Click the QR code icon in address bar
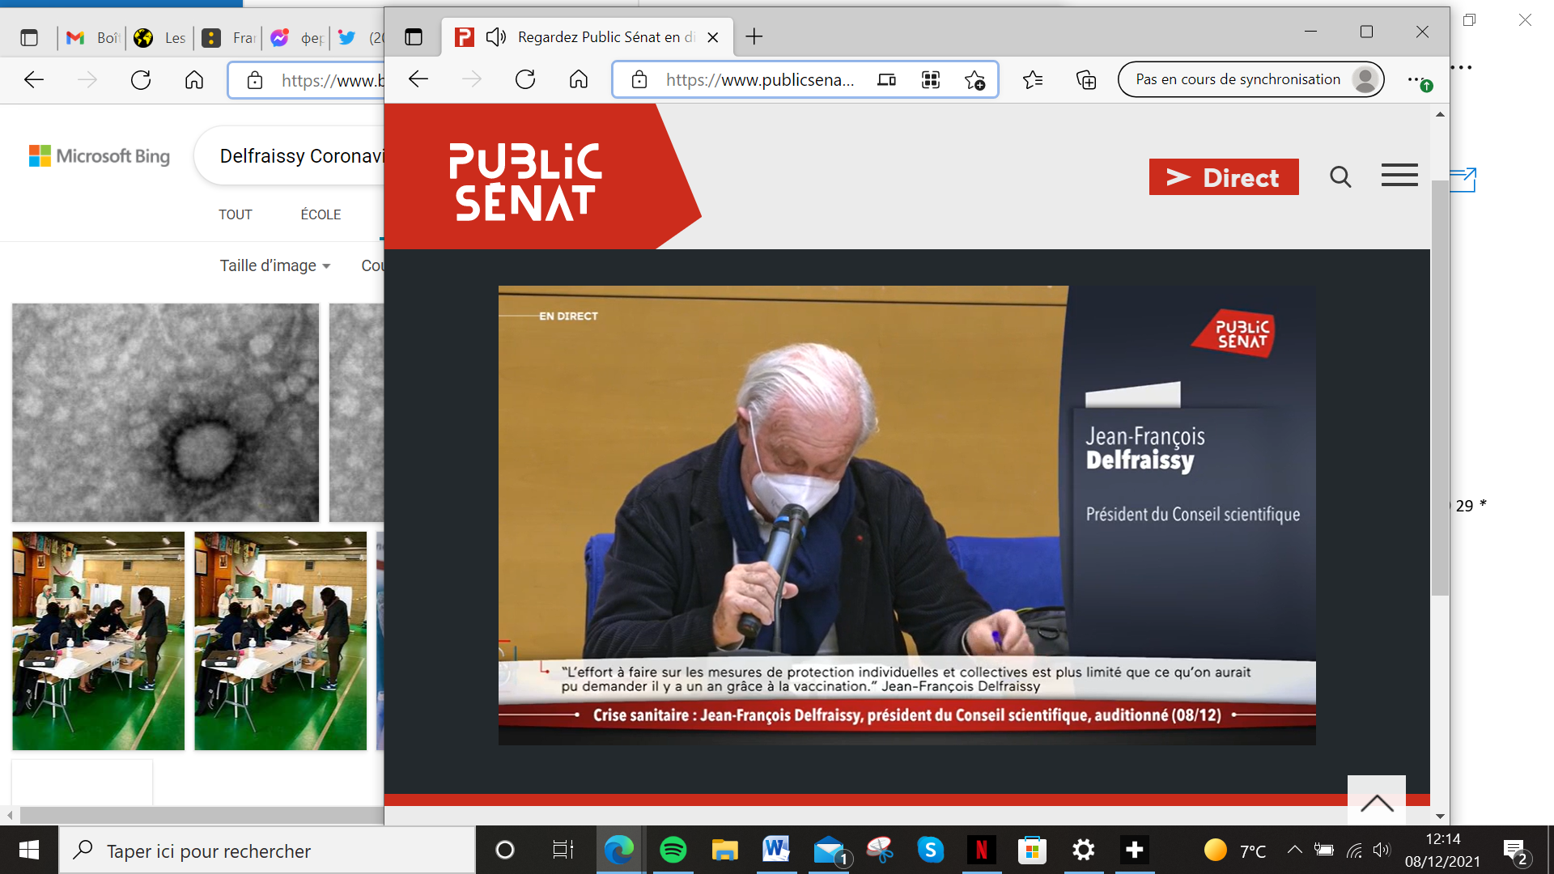1554x874 pixels. coord(931,80)
